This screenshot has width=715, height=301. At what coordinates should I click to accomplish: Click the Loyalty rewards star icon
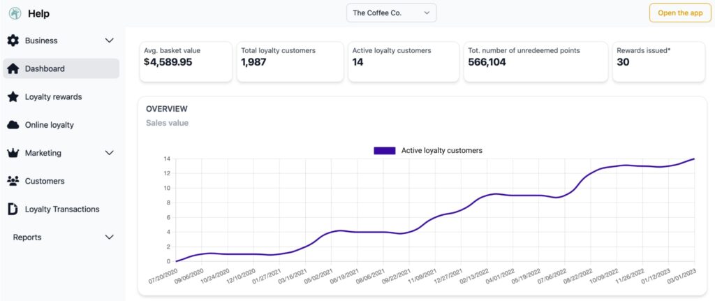(13, 96)
